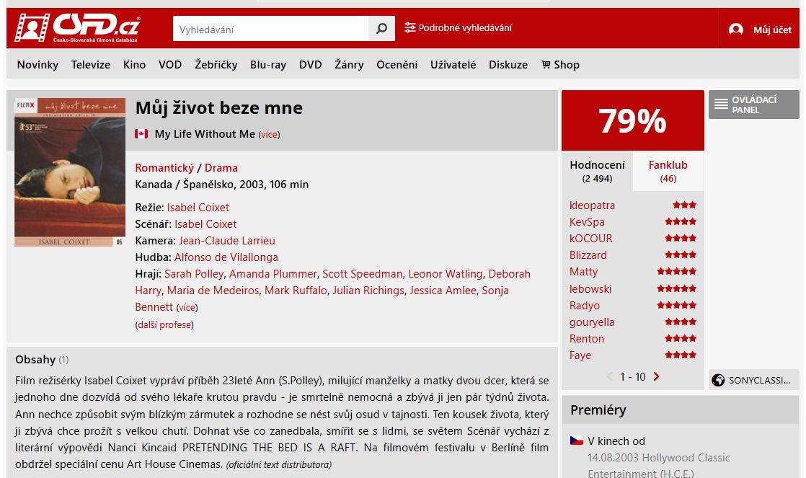Select the Hodnocení tab

pyautogui.click(x=598, y=171)
